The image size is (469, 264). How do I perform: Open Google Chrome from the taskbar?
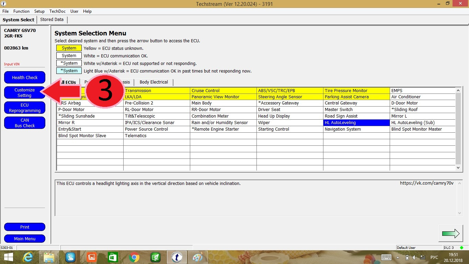134,257
